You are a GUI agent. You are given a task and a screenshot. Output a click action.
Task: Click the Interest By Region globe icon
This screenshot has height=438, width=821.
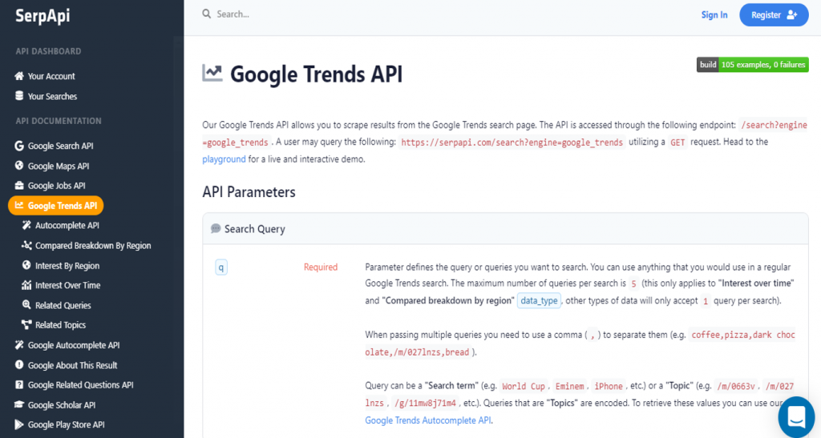point(26,265)
